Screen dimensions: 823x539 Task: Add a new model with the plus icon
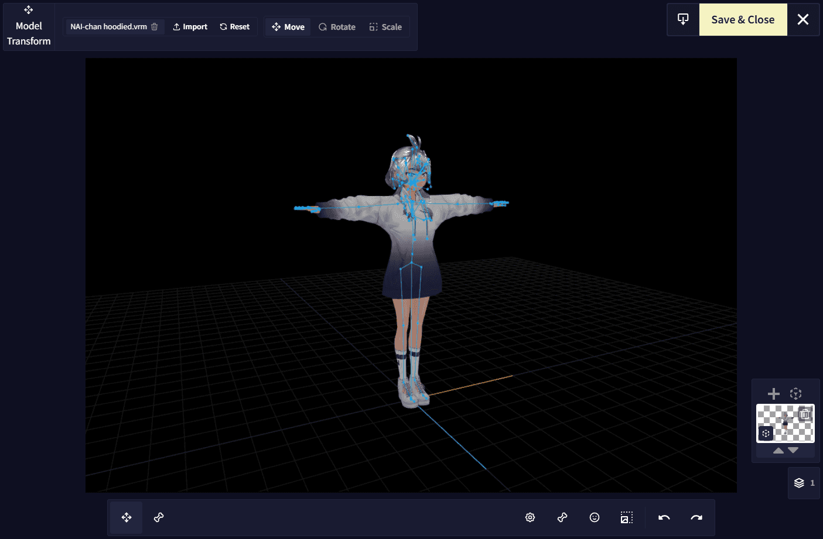coord(773,393)
